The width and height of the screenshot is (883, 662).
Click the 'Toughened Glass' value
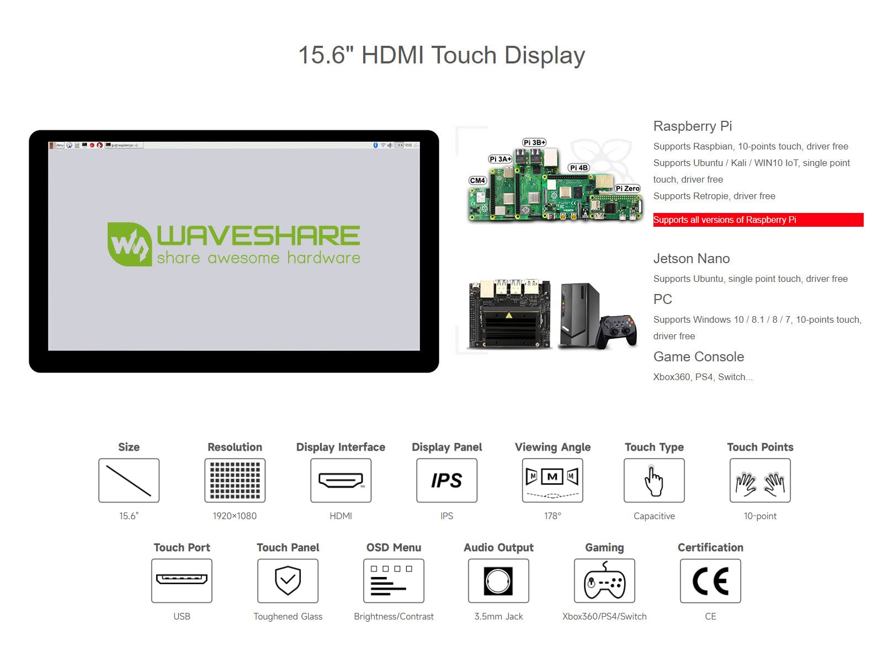[288, 617]
